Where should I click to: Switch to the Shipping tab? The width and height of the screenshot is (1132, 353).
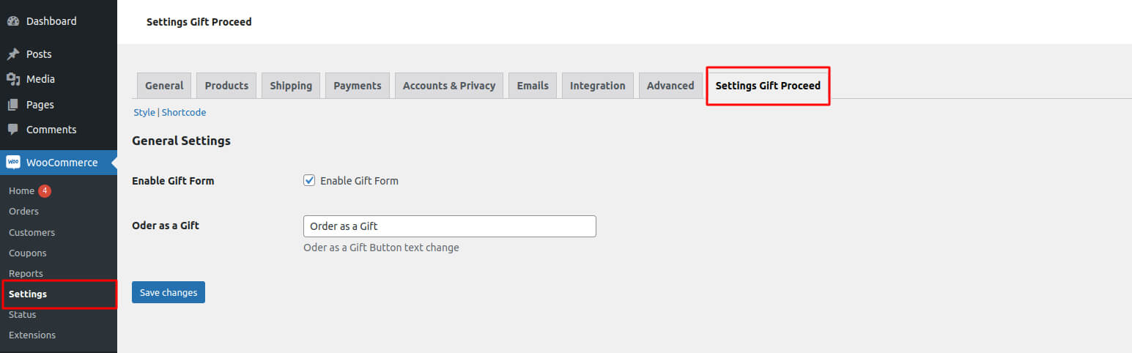click(x=291, y=86)
